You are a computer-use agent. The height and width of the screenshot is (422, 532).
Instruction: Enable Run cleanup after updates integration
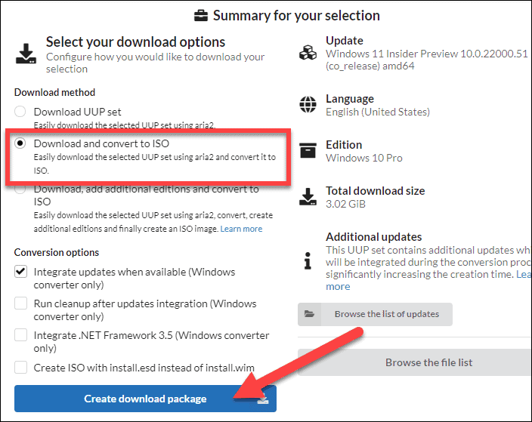(21, 303)
